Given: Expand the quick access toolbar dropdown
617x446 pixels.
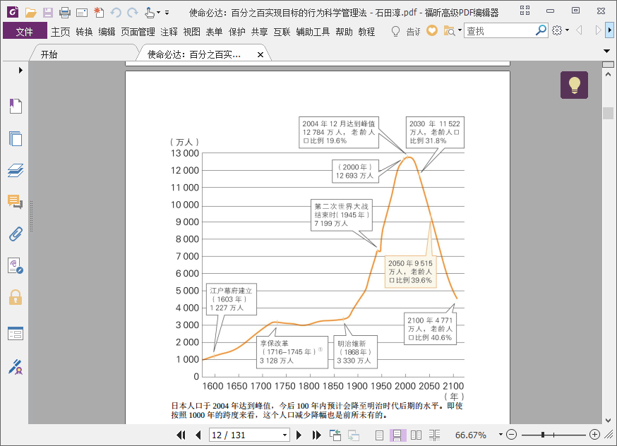Looking at the screenshot, I should click(167, 13).
